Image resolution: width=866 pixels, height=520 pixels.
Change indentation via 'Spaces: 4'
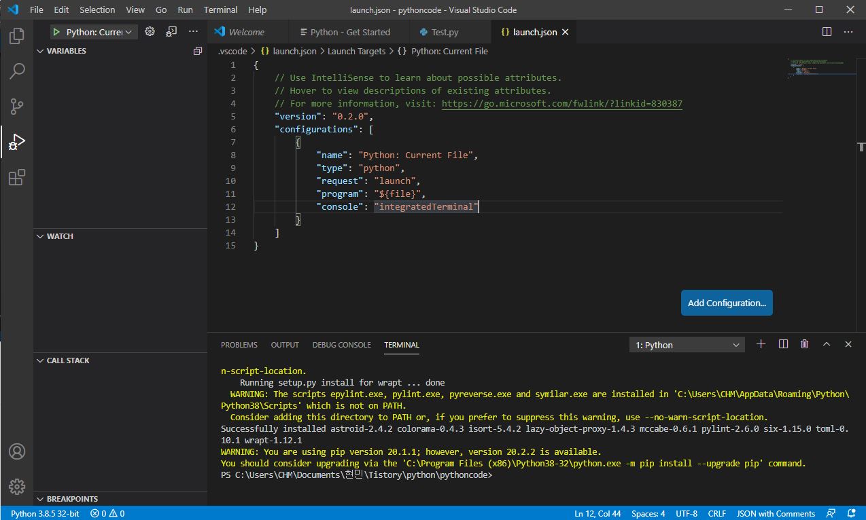(648, 513)
